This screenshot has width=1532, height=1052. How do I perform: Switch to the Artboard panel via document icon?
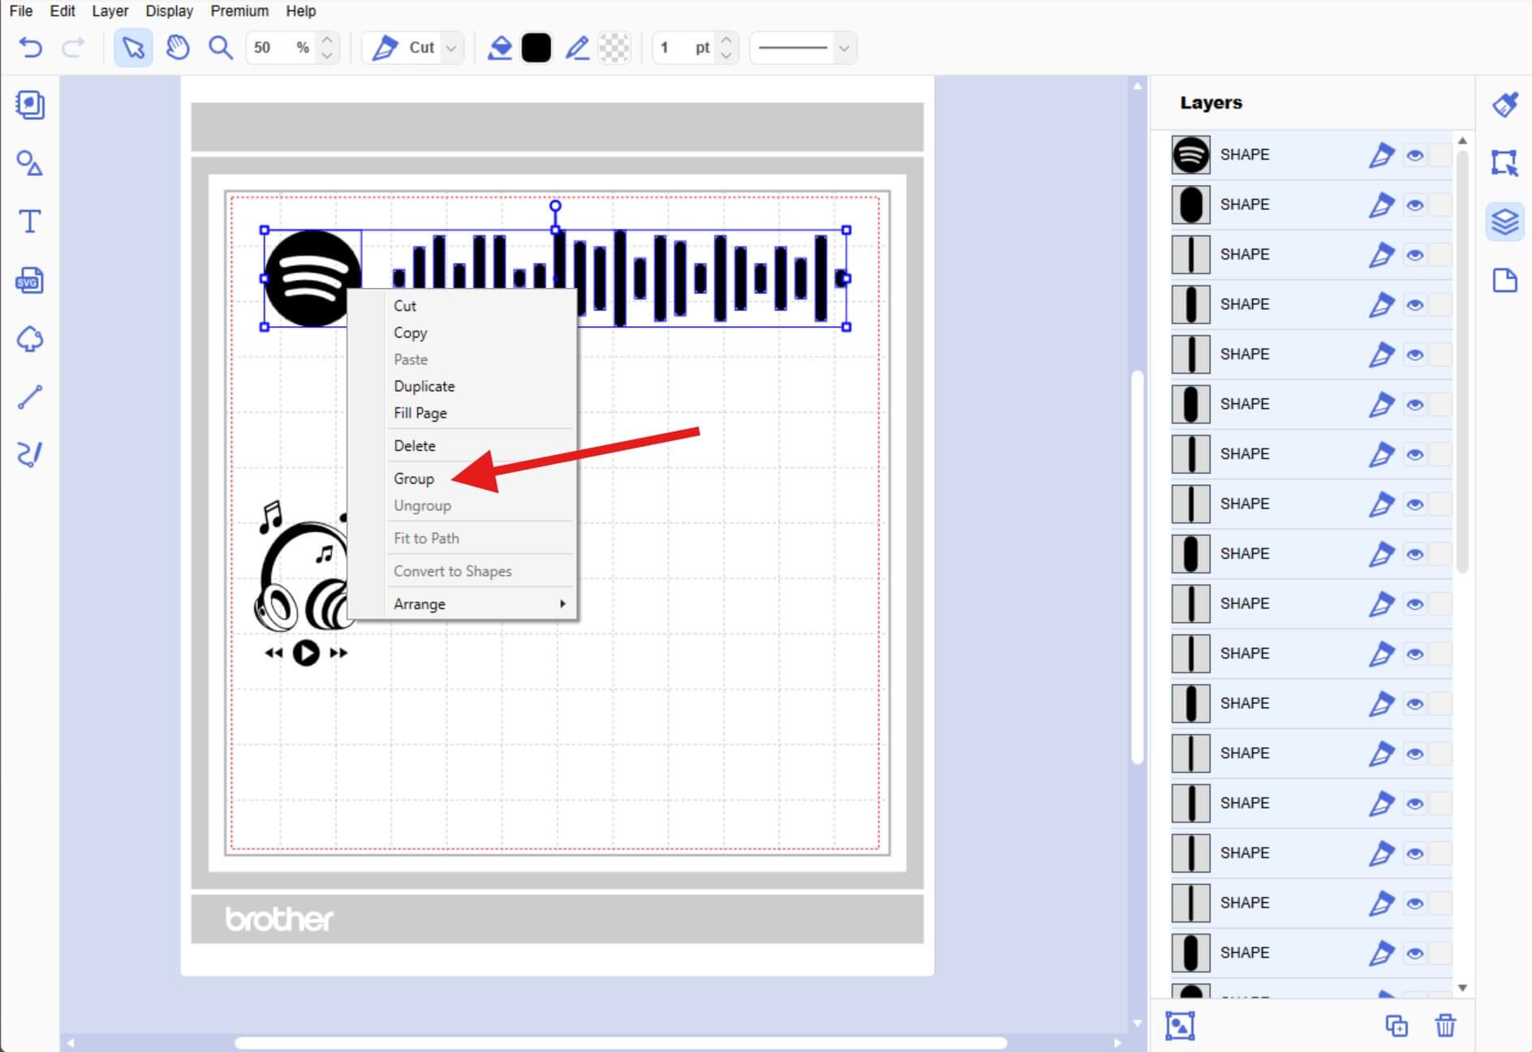click(x=1506, y=281)
